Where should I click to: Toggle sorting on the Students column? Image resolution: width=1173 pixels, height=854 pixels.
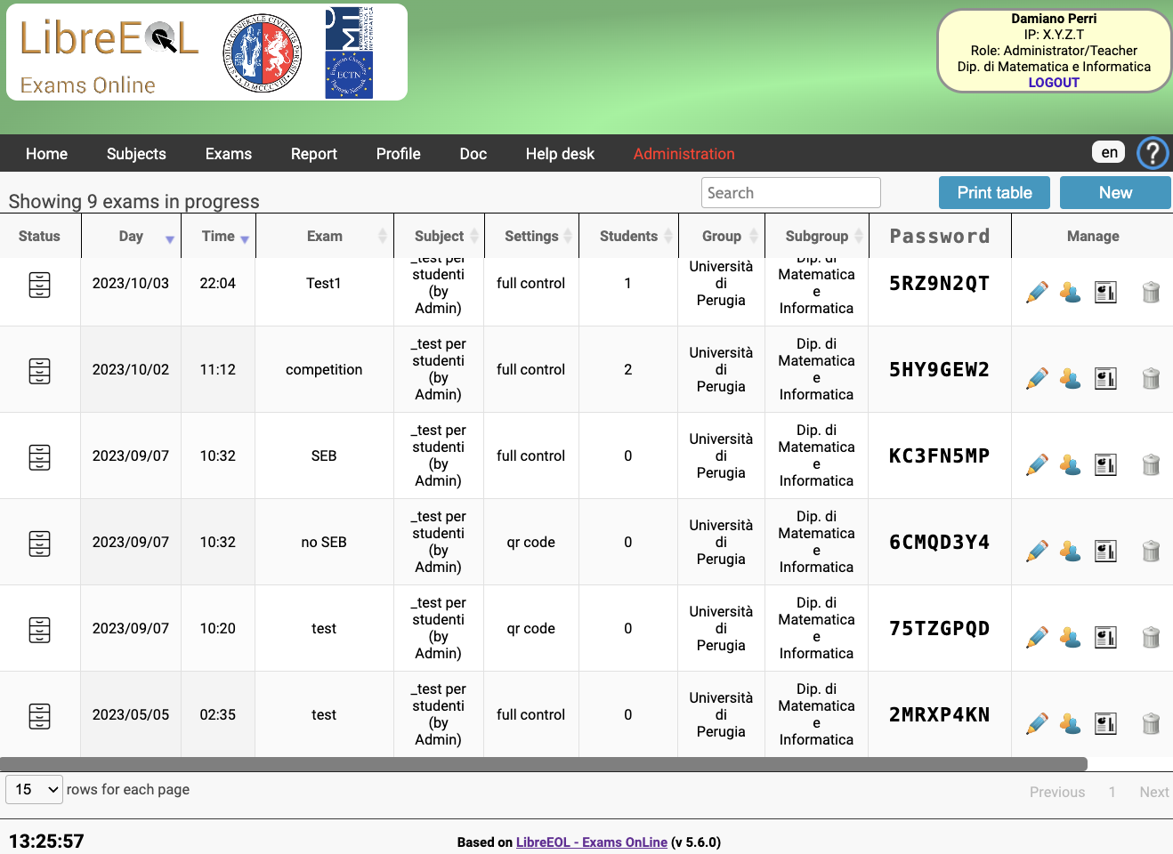click(628, 237)
